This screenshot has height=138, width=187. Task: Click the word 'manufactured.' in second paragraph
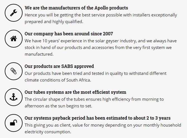[39, 54]
